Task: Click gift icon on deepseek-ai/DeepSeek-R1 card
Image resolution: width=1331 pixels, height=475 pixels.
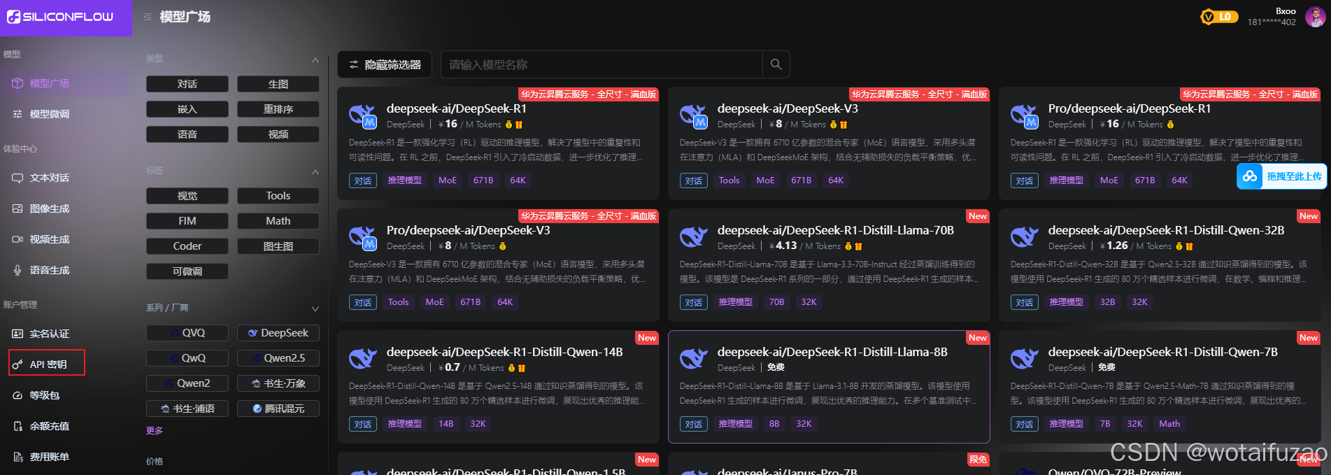Action: tap(519, 125)
